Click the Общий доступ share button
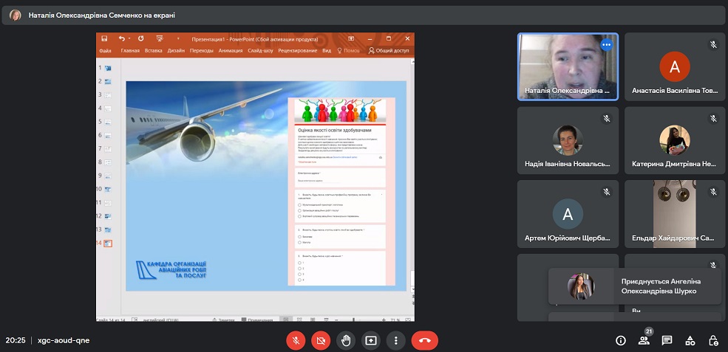 [x=389, y=51]
